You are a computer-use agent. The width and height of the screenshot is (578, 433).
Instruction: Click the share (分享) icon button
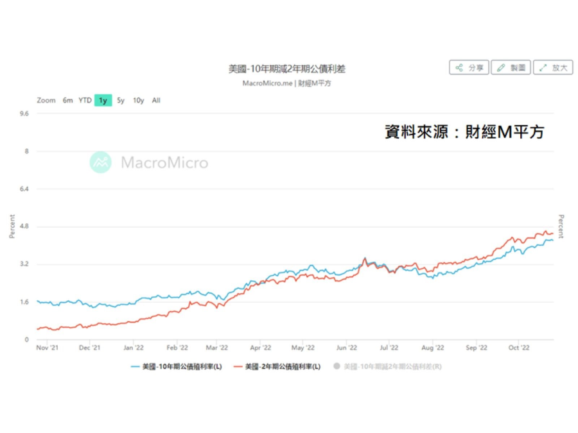(x=460, y=67)
